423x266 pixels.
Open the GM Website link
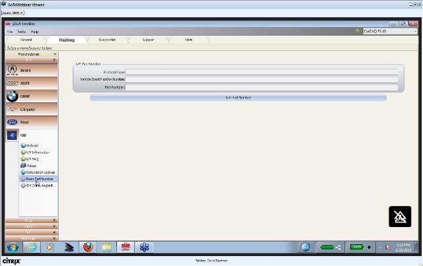[x=32, y=145]
